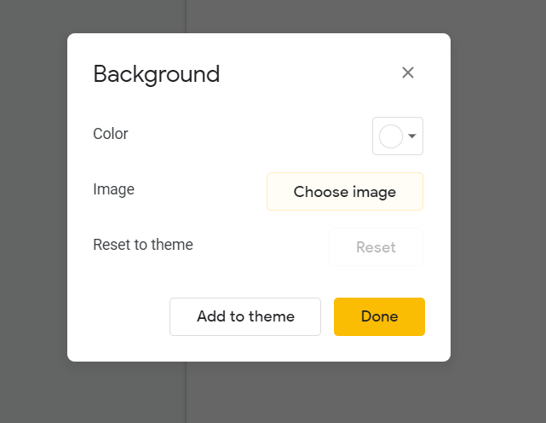Save this background to the theme

(x=245, y=316)
